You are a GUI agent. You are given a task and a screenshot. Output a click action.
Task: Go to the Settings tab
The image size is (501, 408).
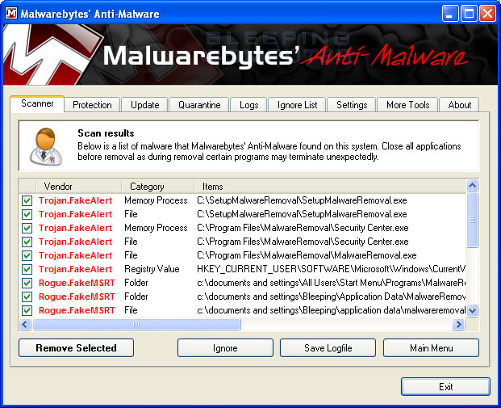pos(352,105)
